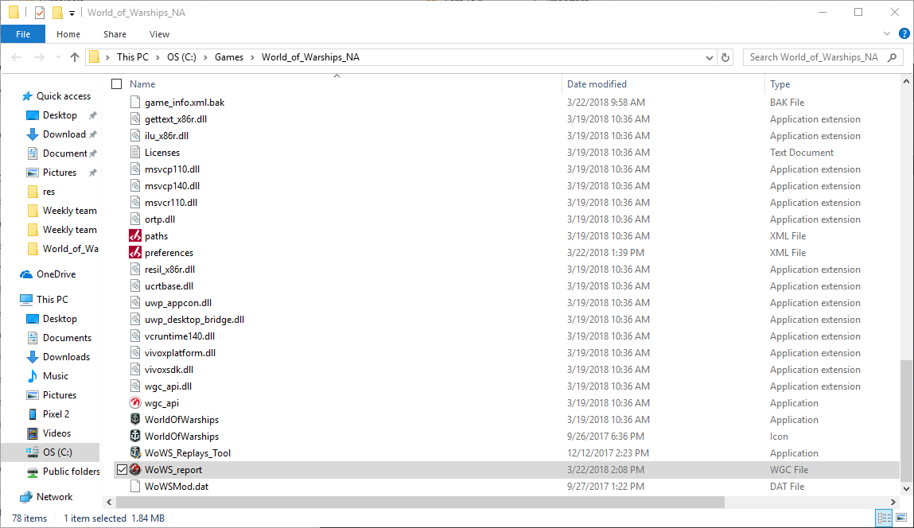Image resolution: width=914 pixels, height=528 pixels.
Task: Click the Public folders icon in sidebar
Action: coord(33,472)
